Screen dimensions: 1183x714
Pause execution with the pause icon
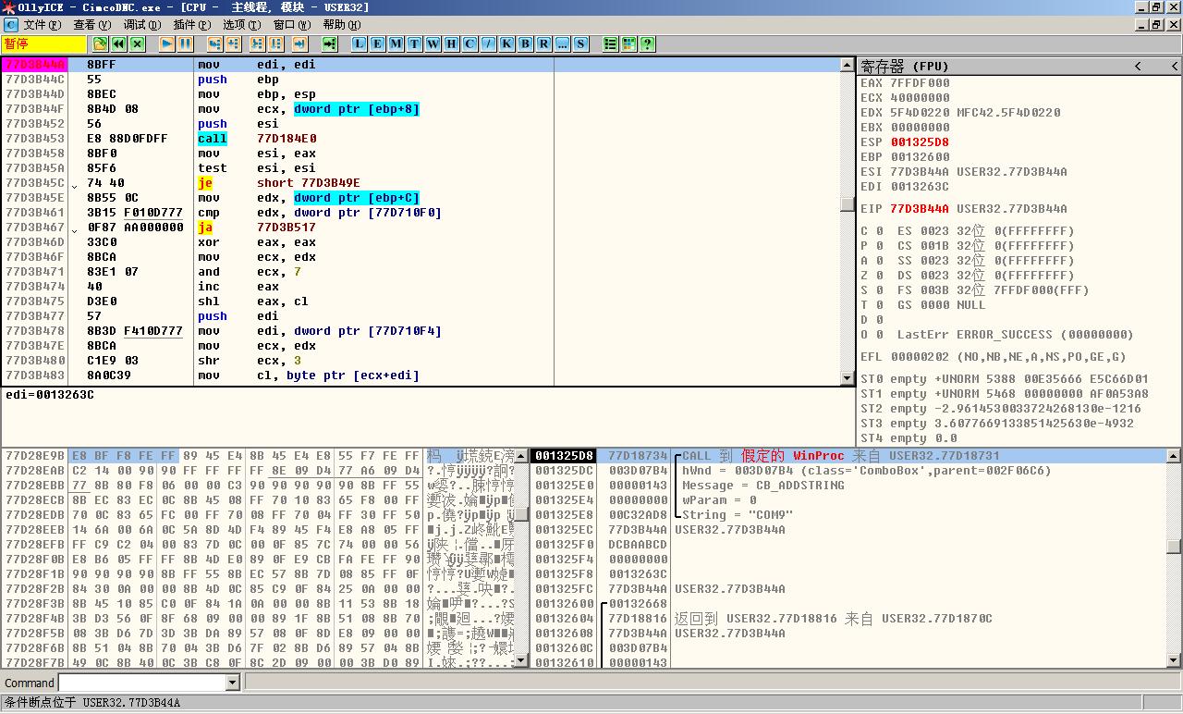(x=185, y=43)
